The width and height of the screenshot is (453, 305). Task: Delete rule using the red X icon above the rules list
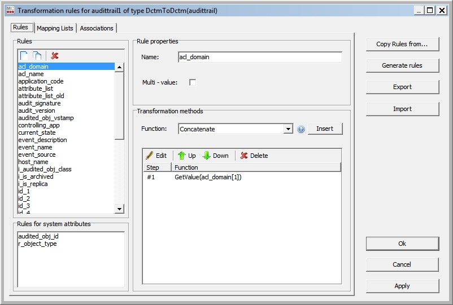(x=54, y=55)
